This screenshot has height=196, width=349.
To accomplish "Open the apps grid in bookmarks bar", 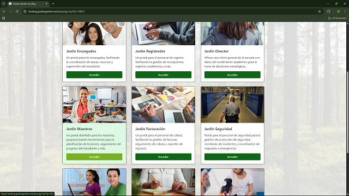I will pos(4,18).
